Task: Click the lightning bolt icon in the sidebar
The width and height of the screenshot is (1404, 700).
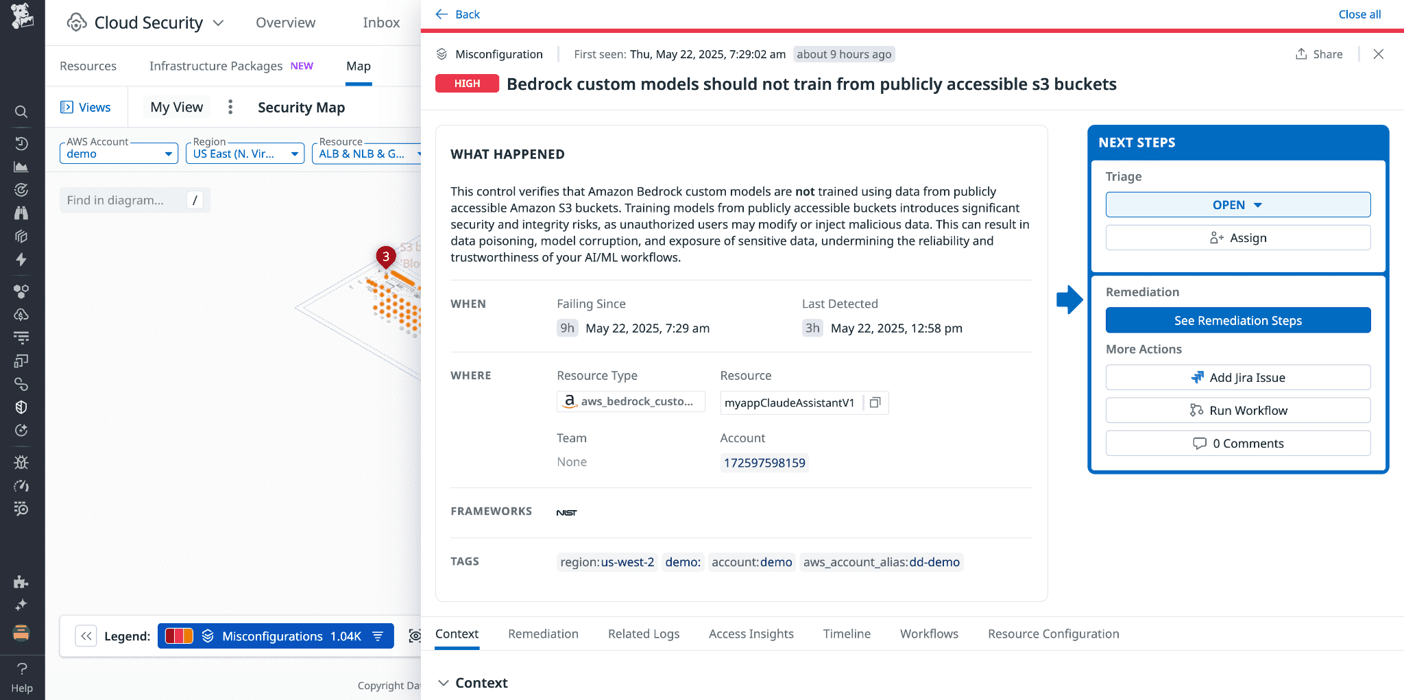Action: [21, 261]
